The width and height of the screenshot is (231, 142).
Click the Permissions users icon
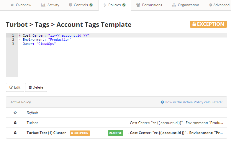tap(138, 5)
